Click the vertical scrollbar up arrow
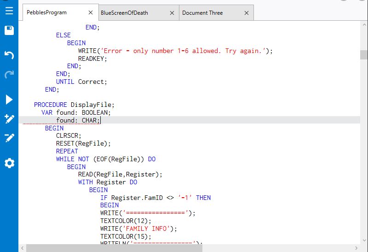This screenshot has width=368, height=252. click(364, 24)
